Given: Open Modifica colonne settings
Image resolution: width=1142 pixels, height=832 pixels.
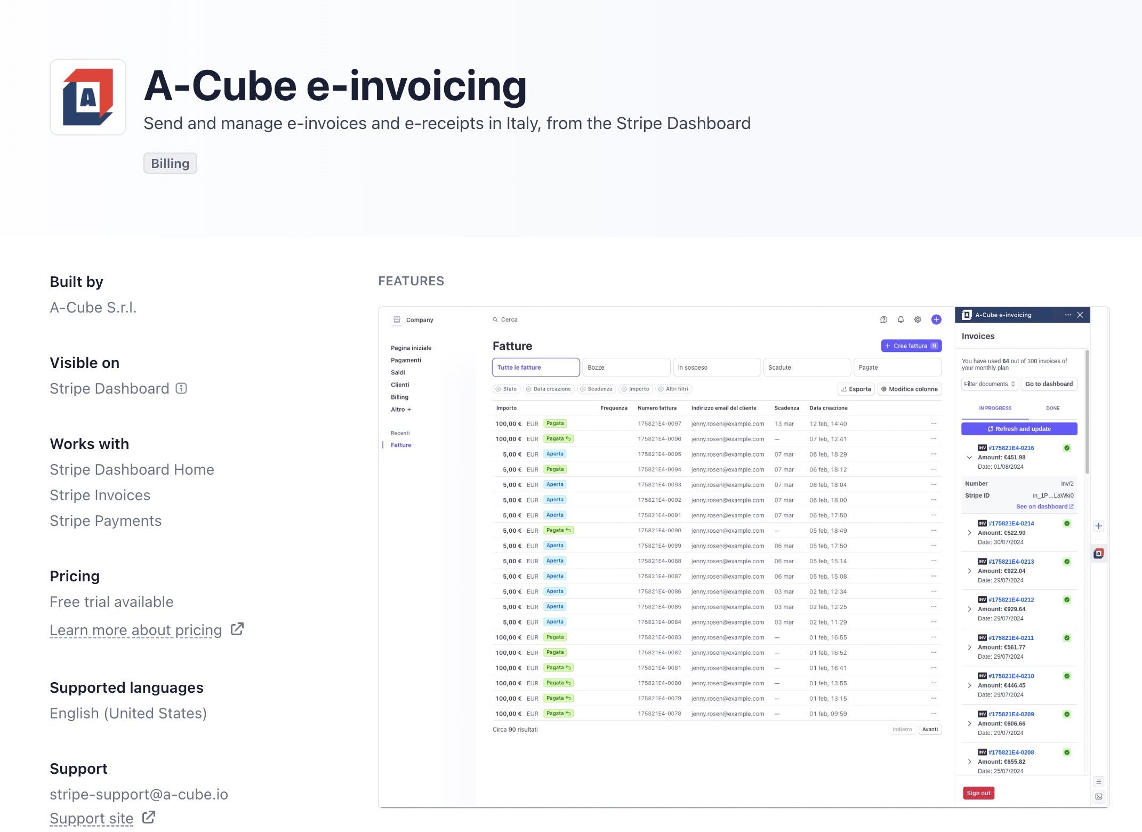Looking at the screenshot, I should [909, 389].
